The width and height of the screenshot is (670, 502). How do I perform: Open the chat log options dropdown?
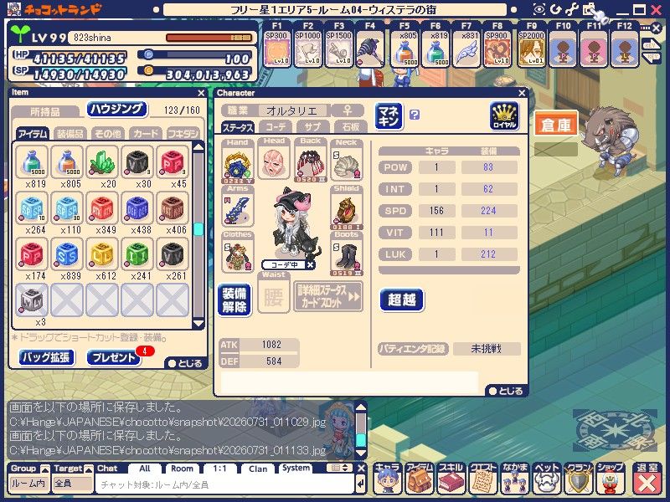[x=340, y=469]
